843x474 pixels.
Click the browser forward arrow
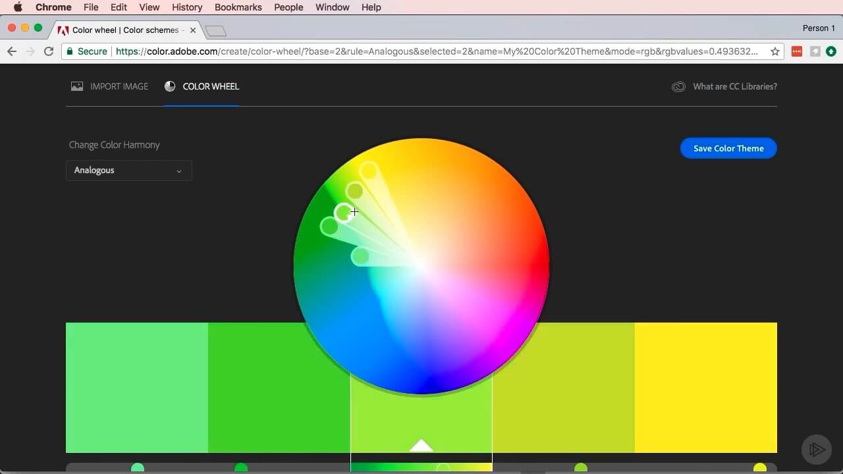click(30, 51)
